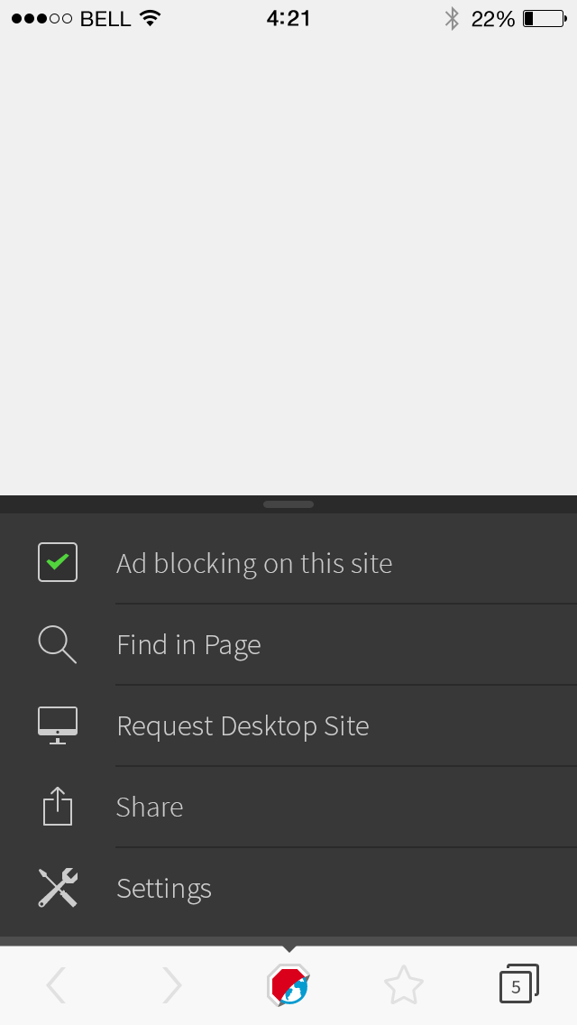
Task: Go forward with the right arrow
Action: [x=172, y=985]
